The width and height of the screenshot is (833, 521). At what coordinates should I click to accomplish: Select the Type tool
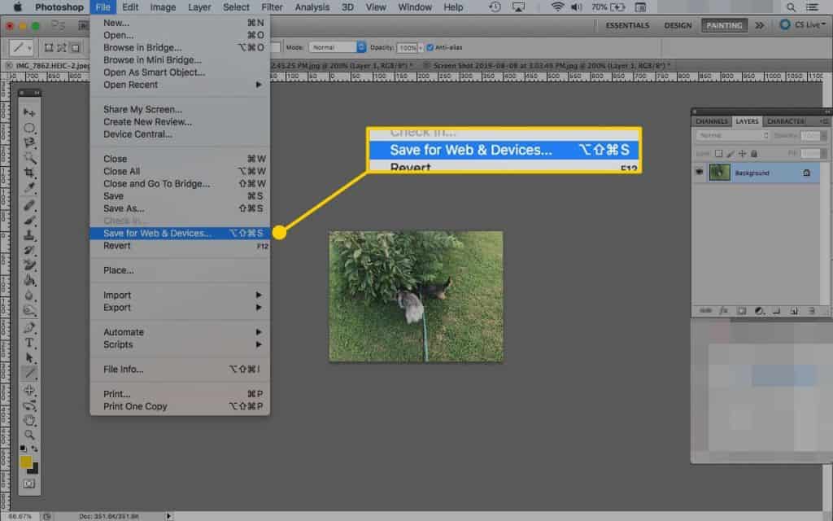click(x=29, y=343)
